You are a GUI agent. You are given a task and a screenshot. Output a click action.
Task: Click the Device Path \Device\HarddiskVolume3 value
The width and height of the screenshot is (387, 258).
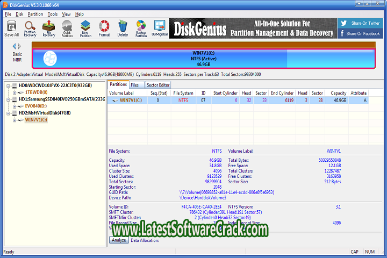tap(203, 198)
